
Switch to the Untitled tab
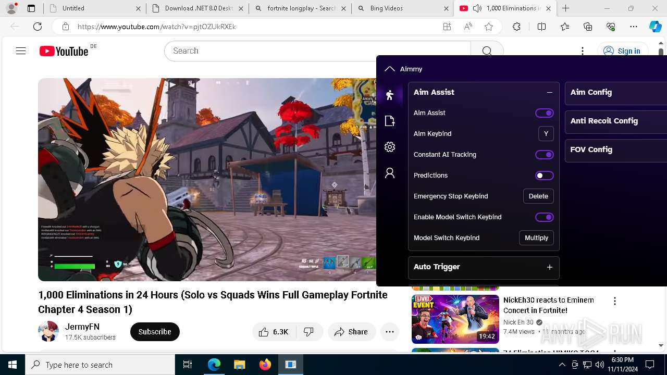[94, 8]
